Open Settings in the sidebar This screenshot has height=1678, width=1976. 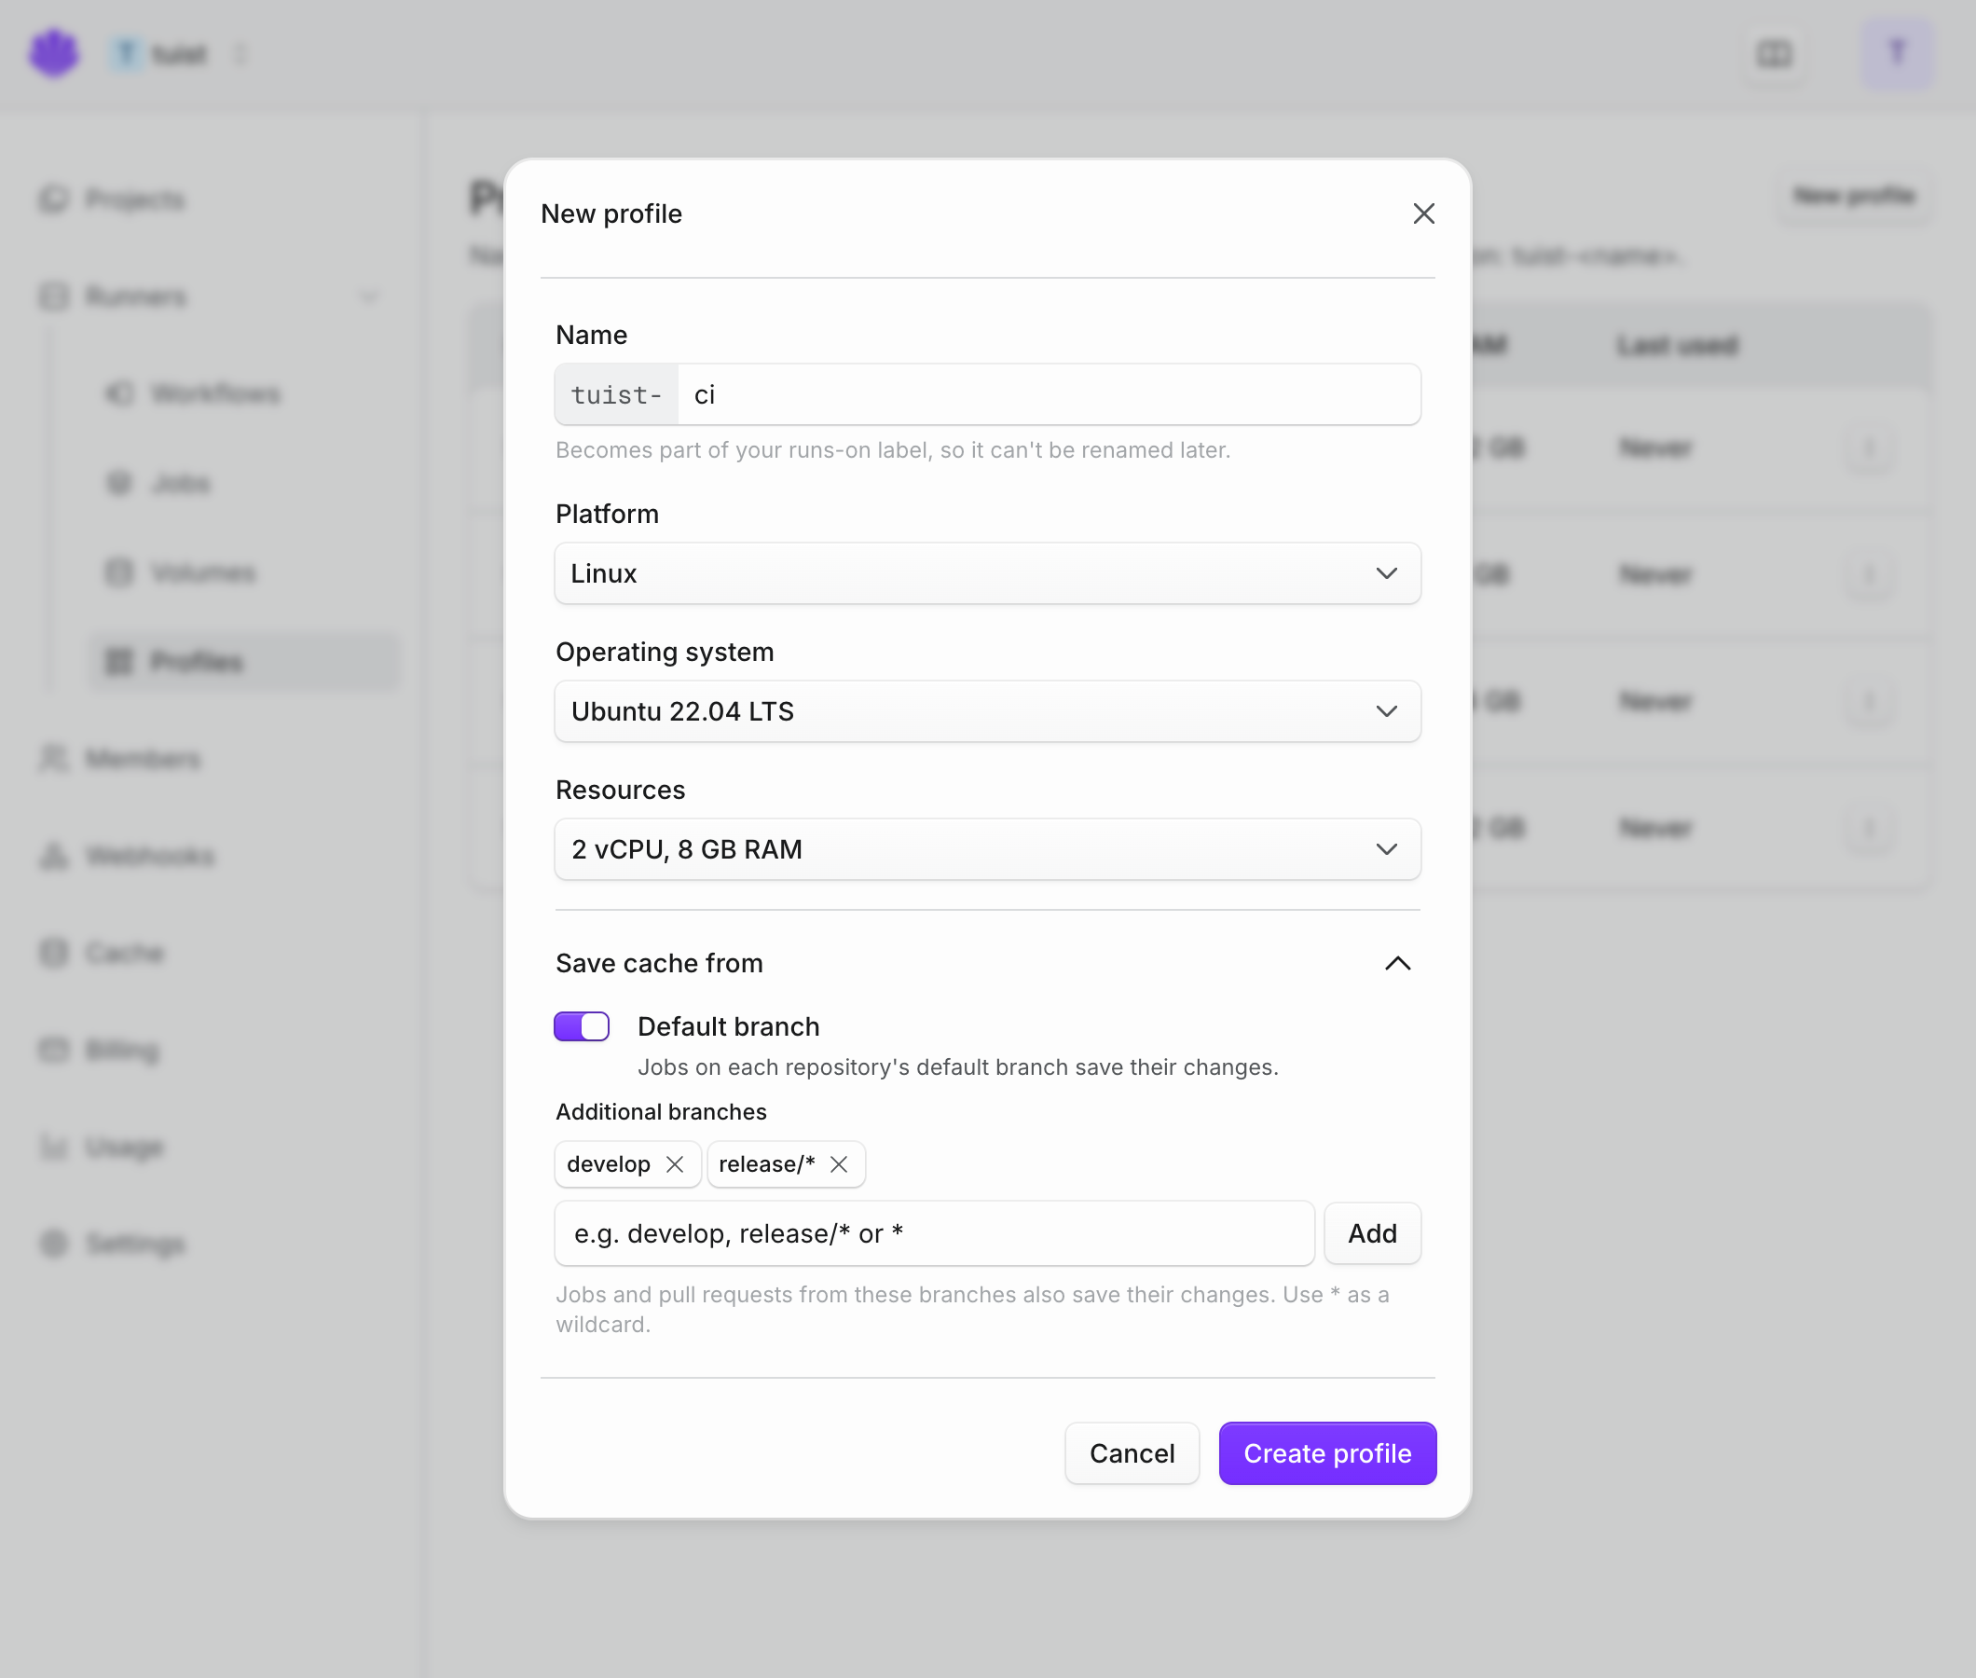coord(114,1245)
